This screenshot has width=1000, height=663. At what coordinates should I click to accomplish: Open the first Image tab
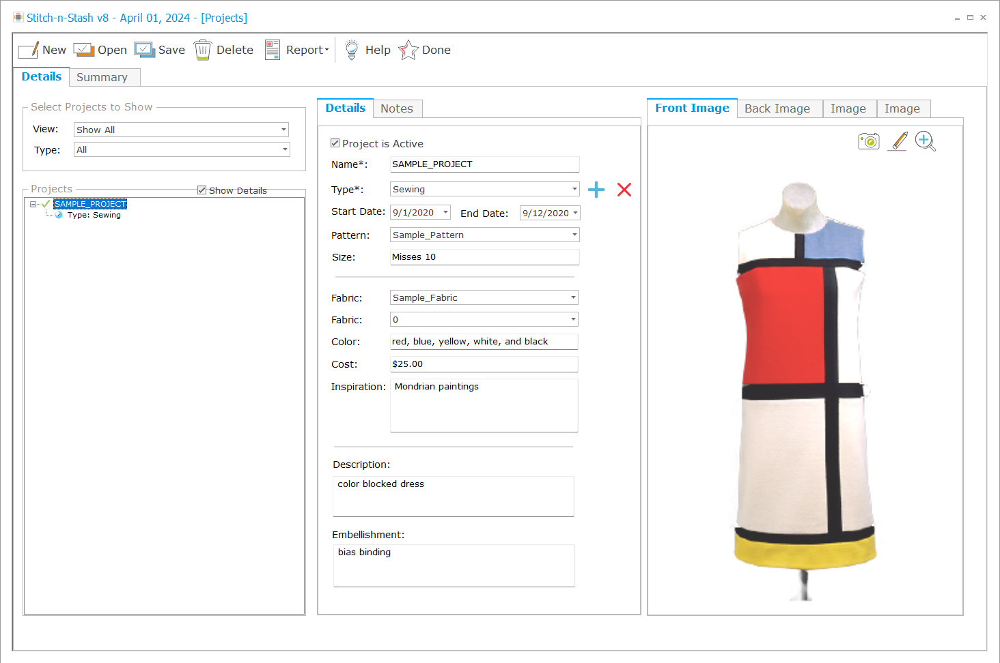tap(848, 108)
